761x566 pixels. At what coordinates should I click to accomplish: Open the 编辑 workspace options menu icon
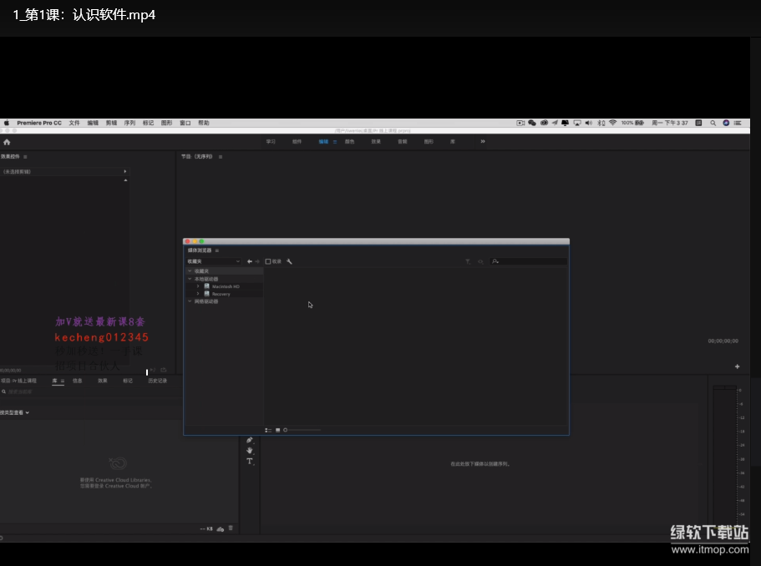[334, 142]
